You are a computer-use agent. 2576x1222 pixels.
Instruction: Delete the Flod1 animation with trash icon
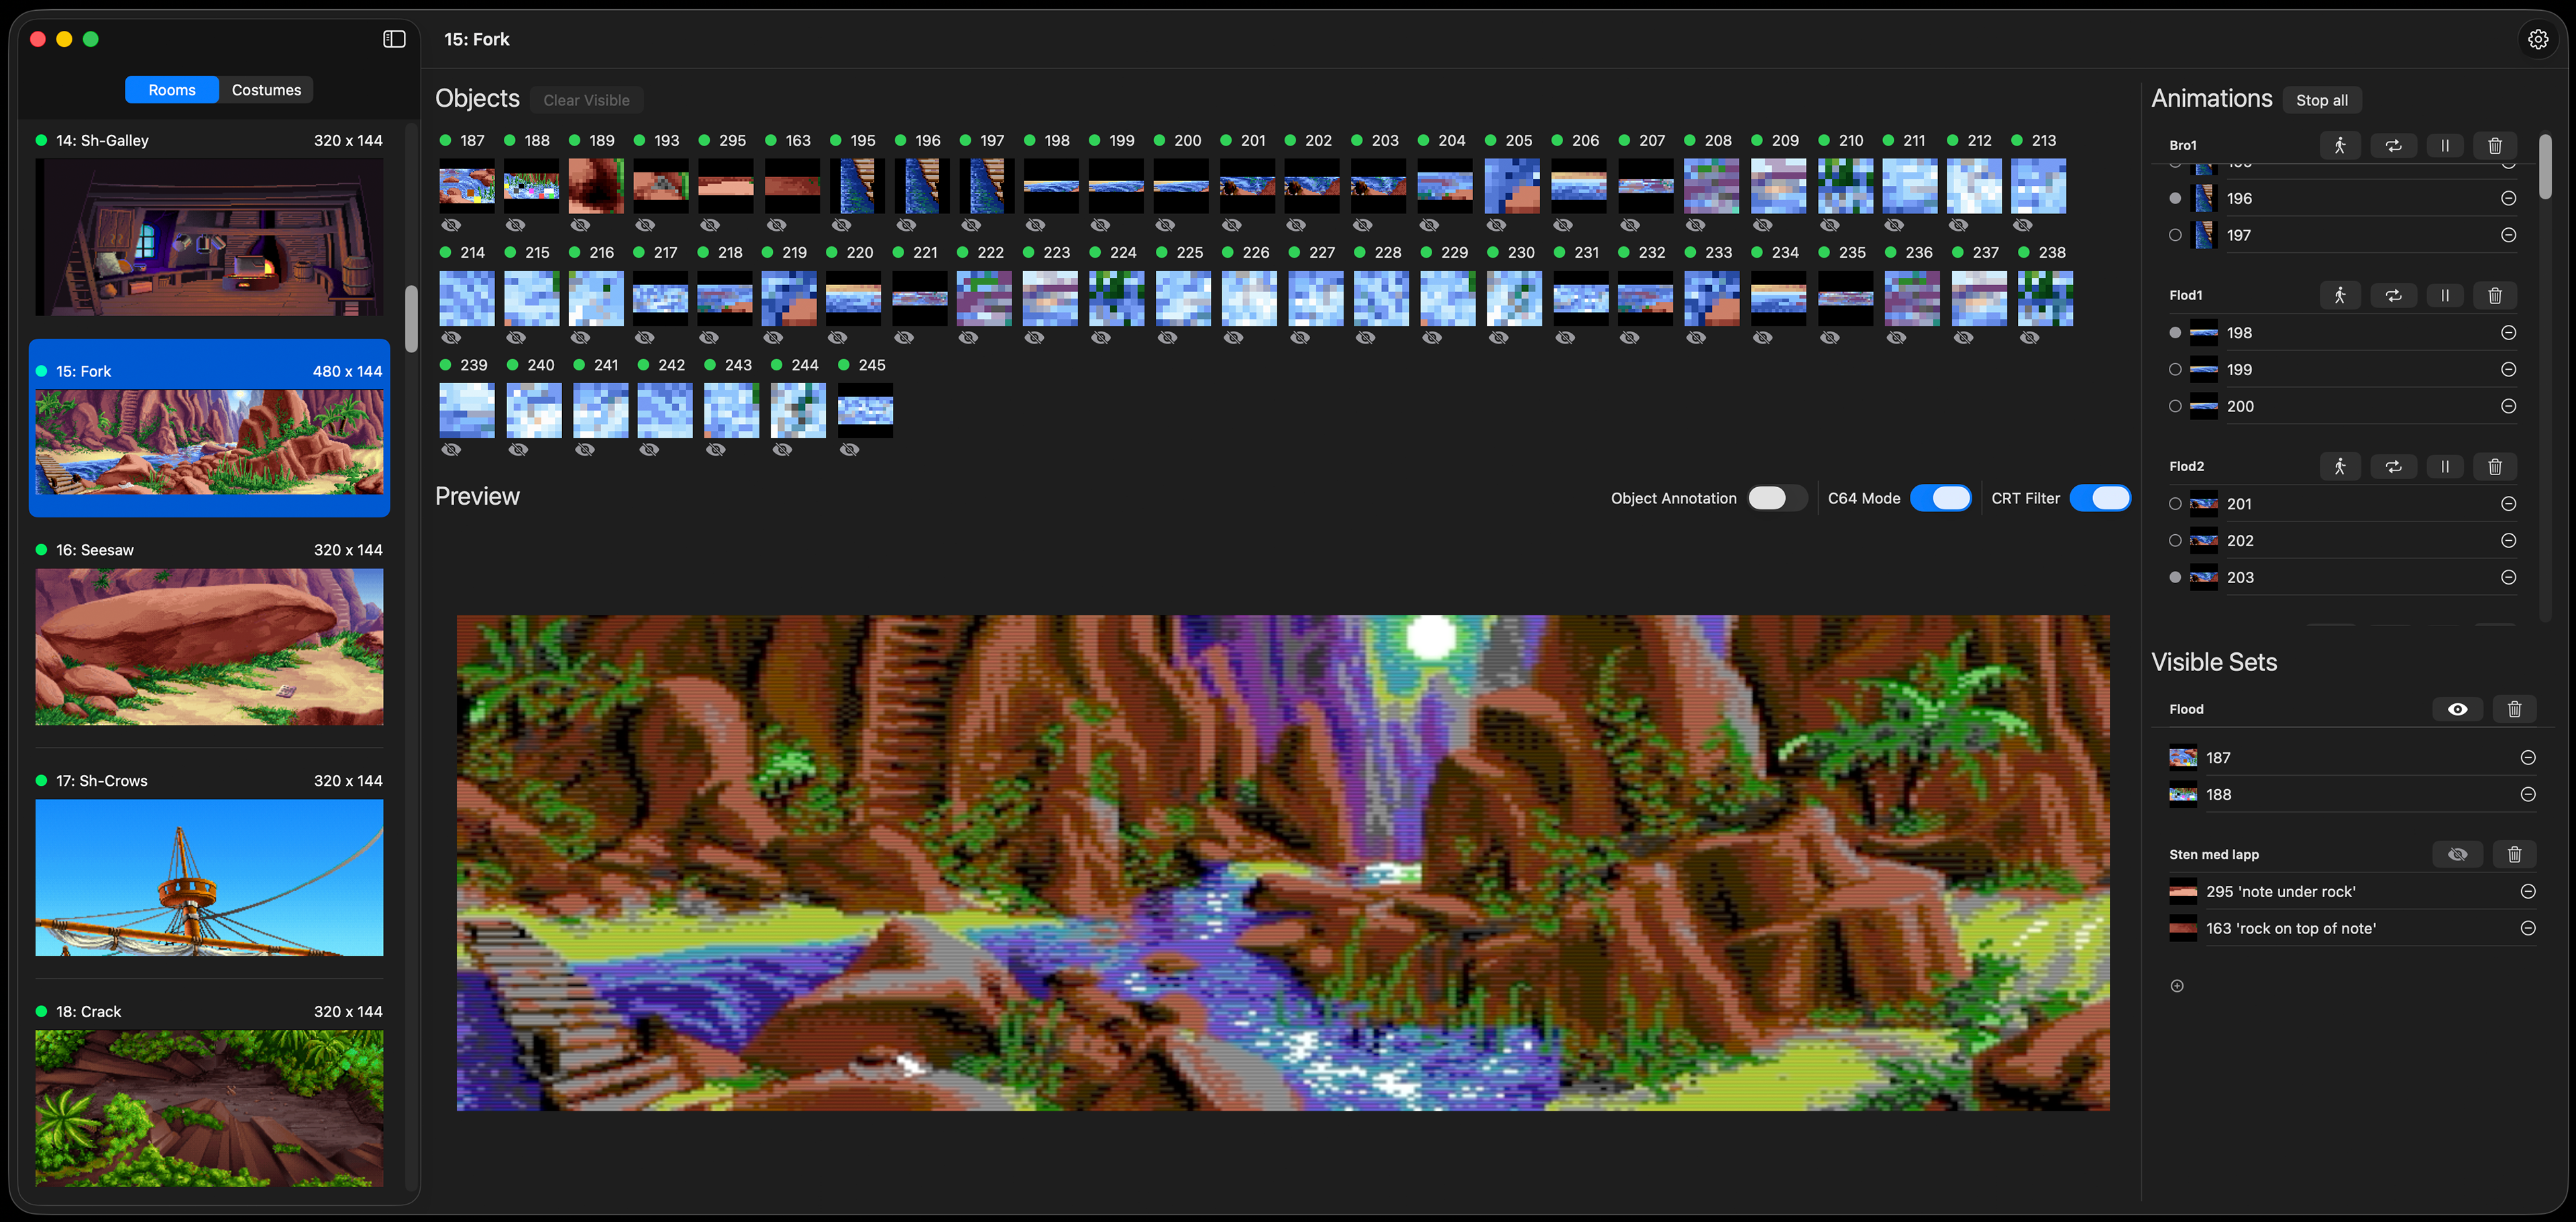pyautogui.click(x=2494, y=295)
